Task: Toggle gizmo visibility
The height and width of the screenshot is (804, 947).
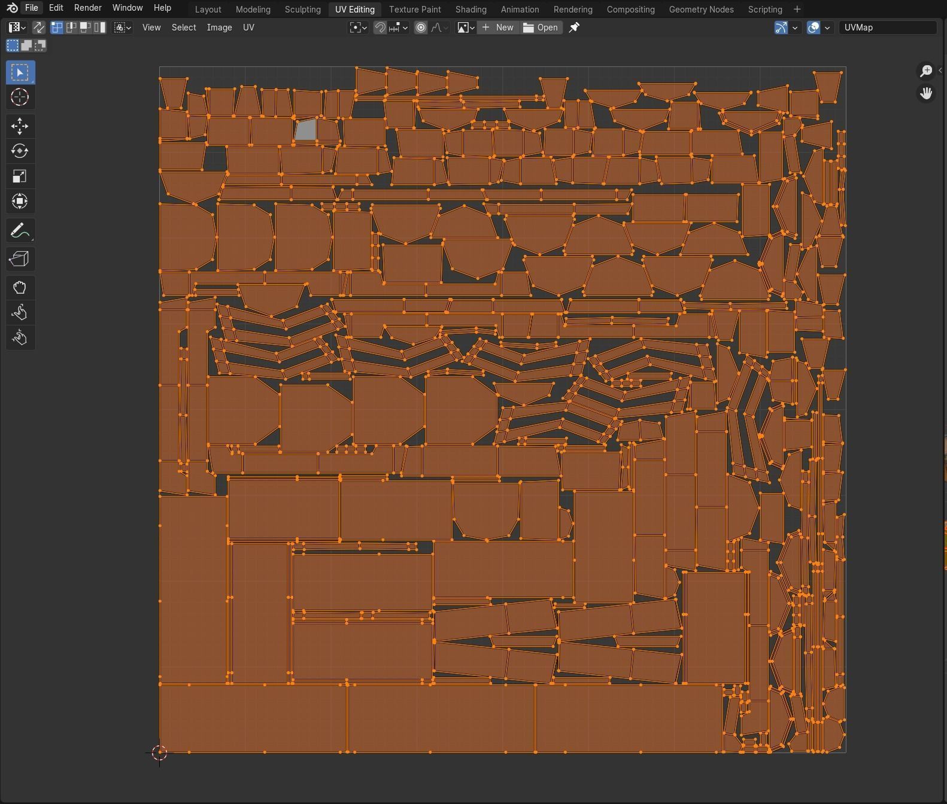Action: (x=781, y=28)
